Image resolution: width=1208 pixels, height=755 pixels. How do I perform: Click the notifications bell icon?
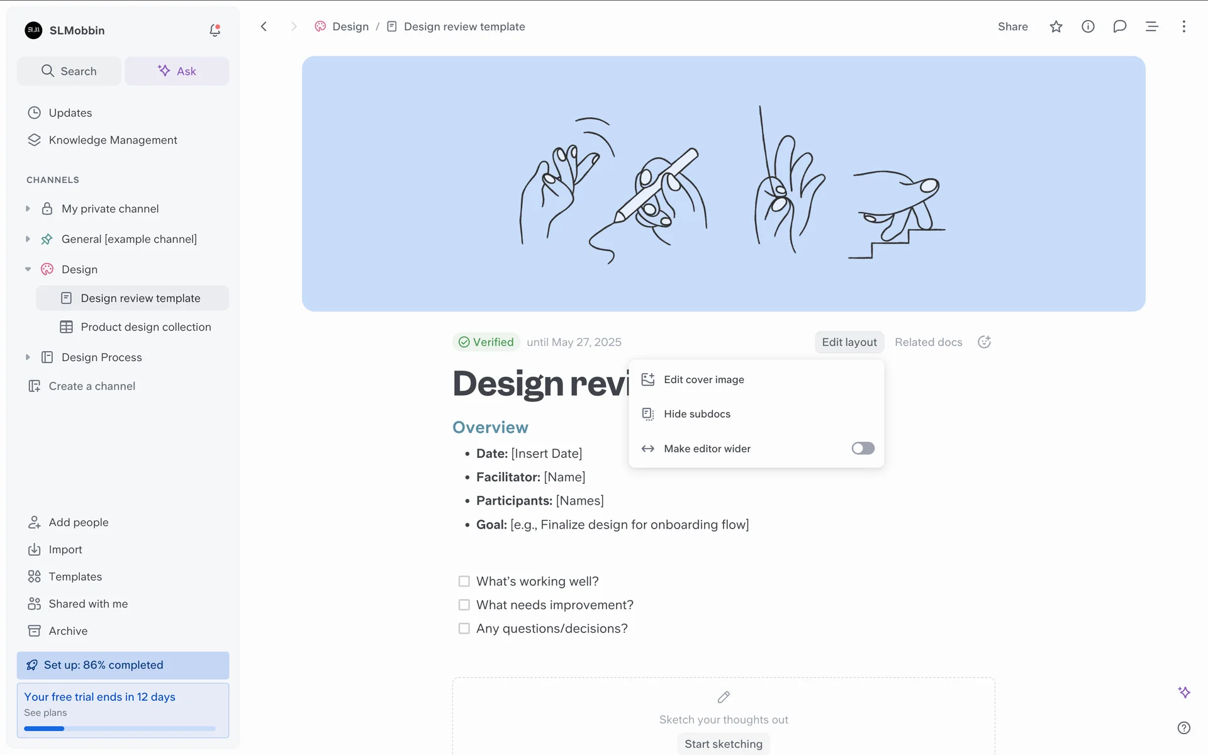click(x=215, y=30)
